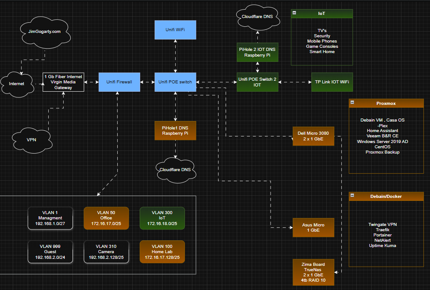Click the 'CentOS' text in Proxmox
Viewport: 430px width, 290px height.
point(383,147)
